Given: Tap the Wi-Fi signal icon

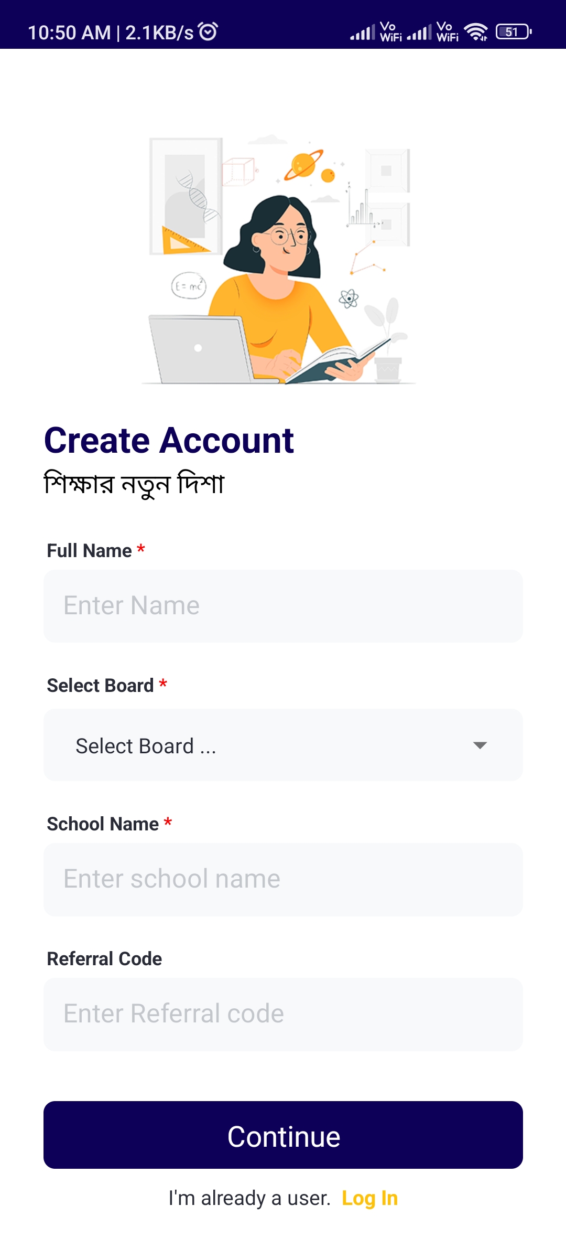Looking at the screenshot, I should click(476, 32).
